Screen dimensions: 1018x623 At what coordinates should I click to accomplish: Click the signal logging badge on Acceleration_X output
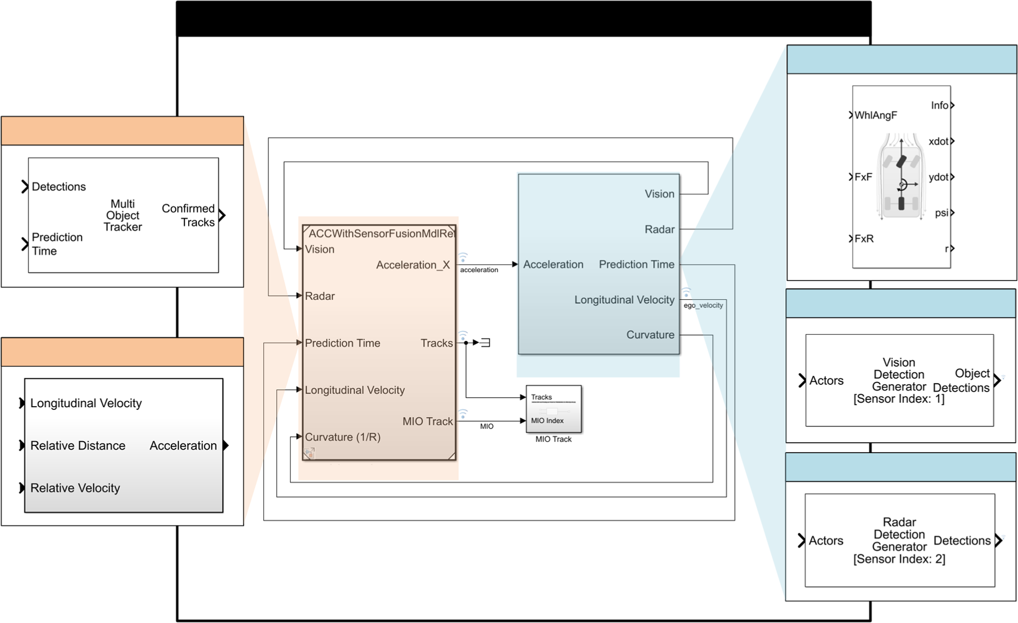click(463, 258)
